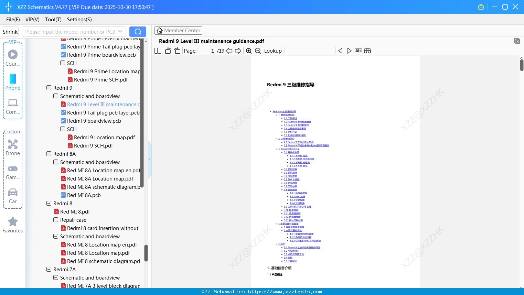Open the Car category
The width and height of the screenshot is (524, 295).
click(13, 196)
